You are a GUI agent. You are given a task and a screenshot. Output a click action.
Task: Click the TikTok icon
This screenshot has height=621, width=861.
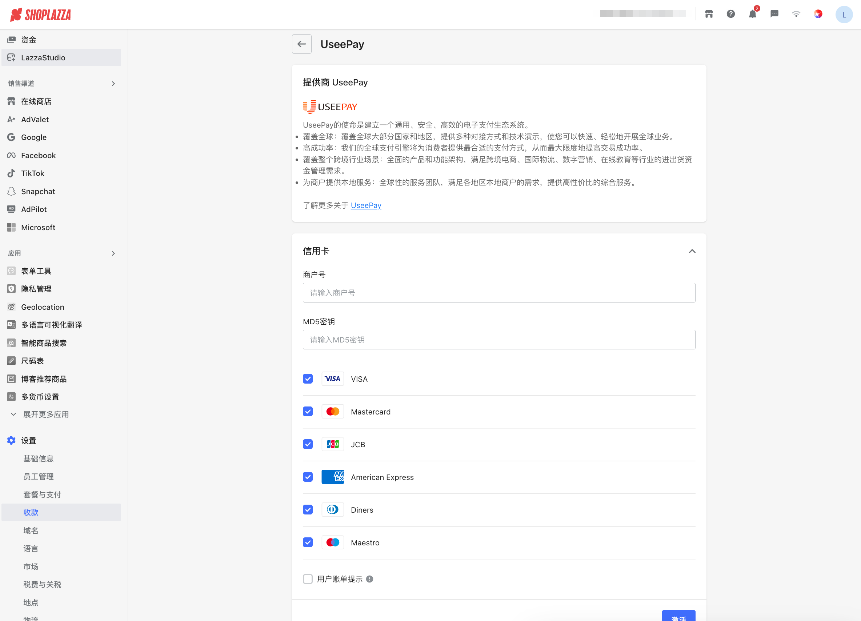[x=11, y=173]
